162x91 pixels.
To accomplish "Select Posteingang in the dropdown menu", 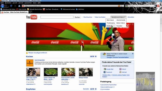I will (111, 23).
